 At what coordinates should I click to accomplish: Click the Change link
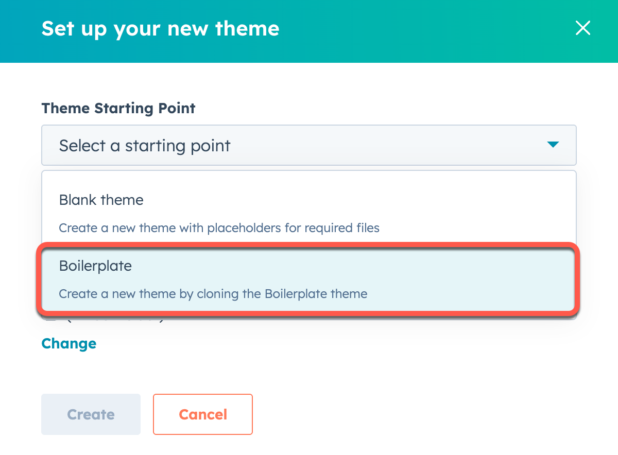(x=68, y=343)
